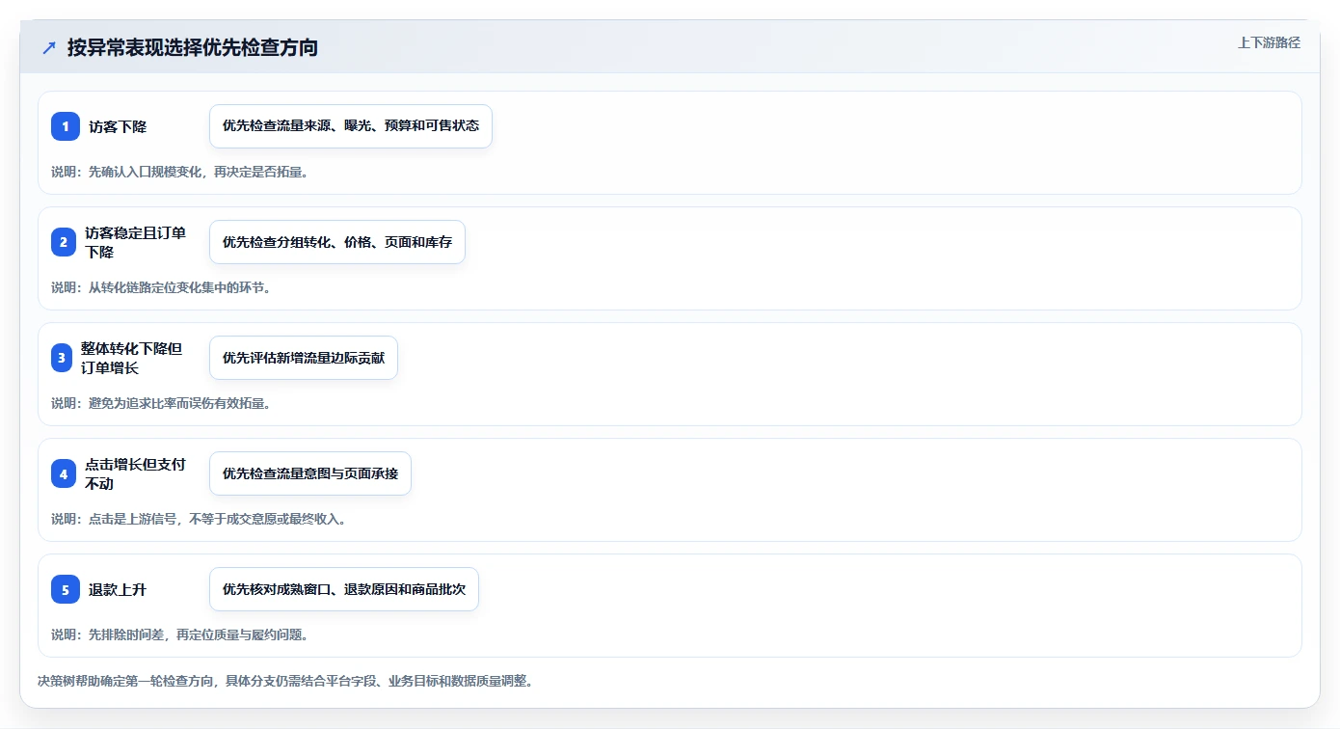Click the 整体转化下降但订单增长 condition label

(132, 358)
